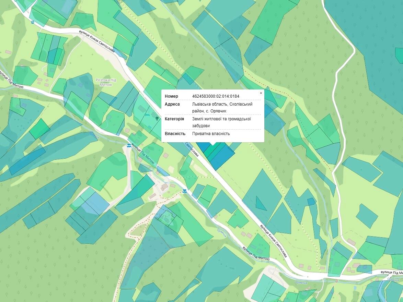Image resolution: width=403 pixels, height=302 pixels.
Task: Select small triangular parcel inside the large plot
Action: click(x=261, y=204)
